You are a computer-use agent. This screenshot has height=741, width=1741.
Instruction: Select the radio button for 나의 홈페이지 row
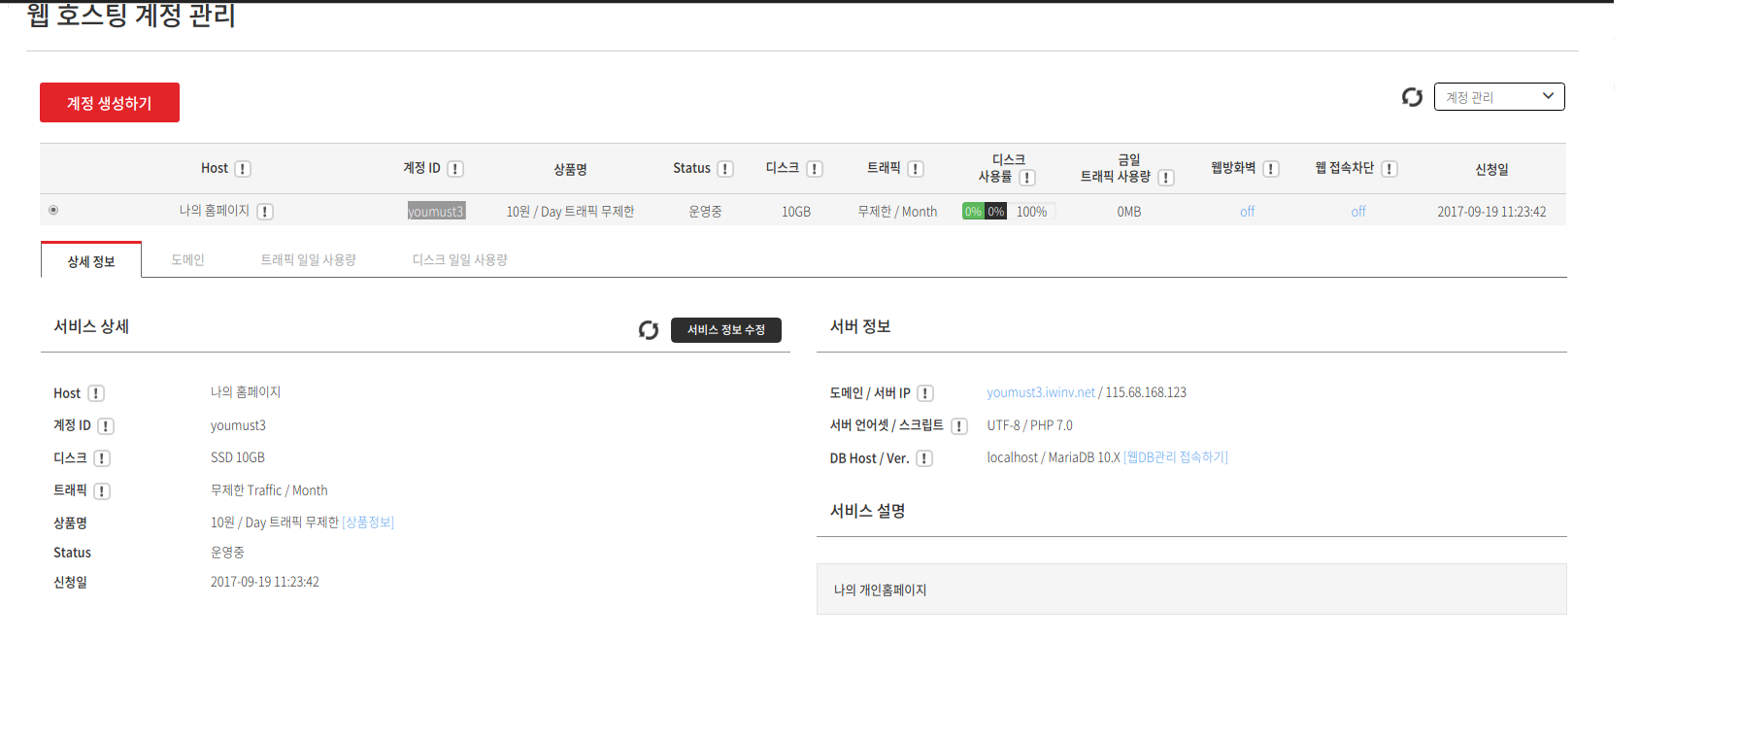53,210
